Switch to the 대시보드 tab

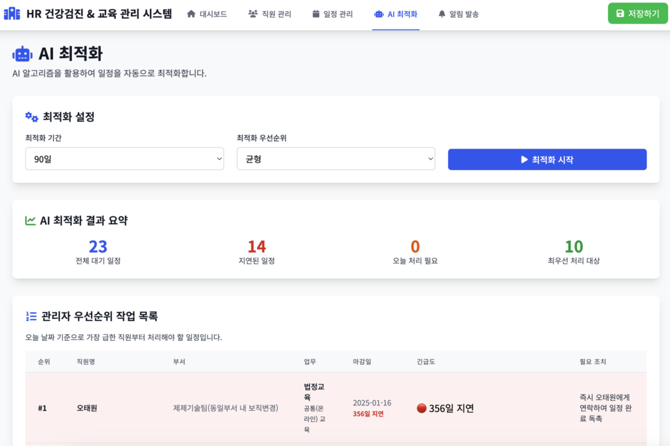(x=207, y=14)
